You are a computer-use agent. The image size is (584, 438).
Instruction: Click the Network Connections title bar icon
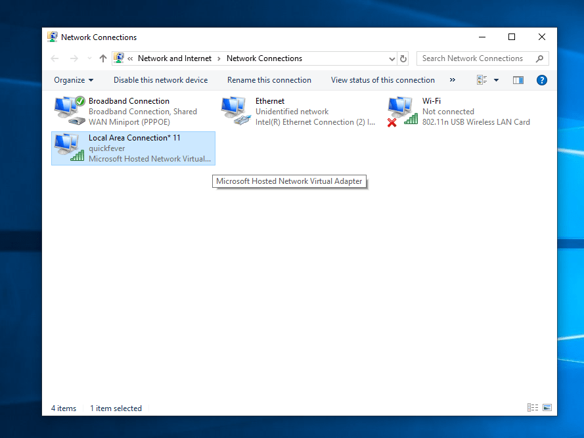coord(52,37)
